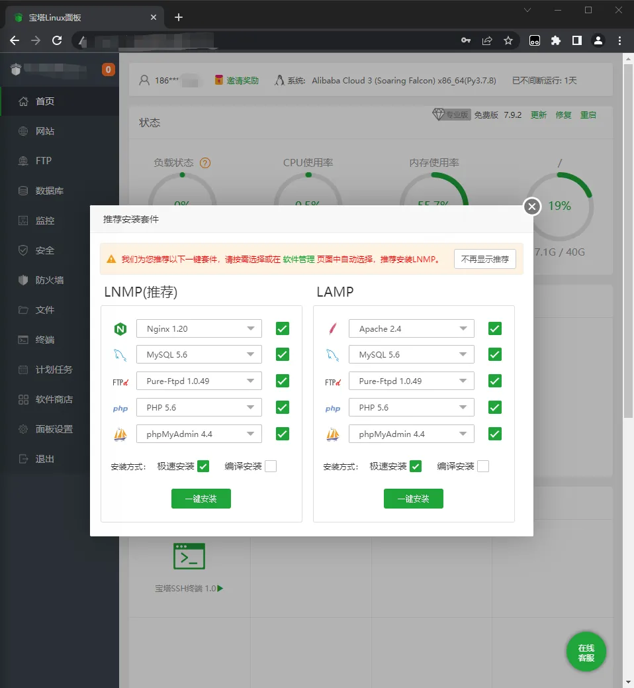Screen dimensions: 634x688
Task: Uncheck the Apache 2.4 checkbox in LAMP
Action: point(494,328)
